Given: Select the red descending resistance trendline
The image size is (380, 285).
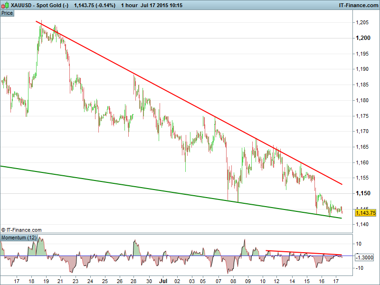Looking at the screenshot, I should [190, 103].
